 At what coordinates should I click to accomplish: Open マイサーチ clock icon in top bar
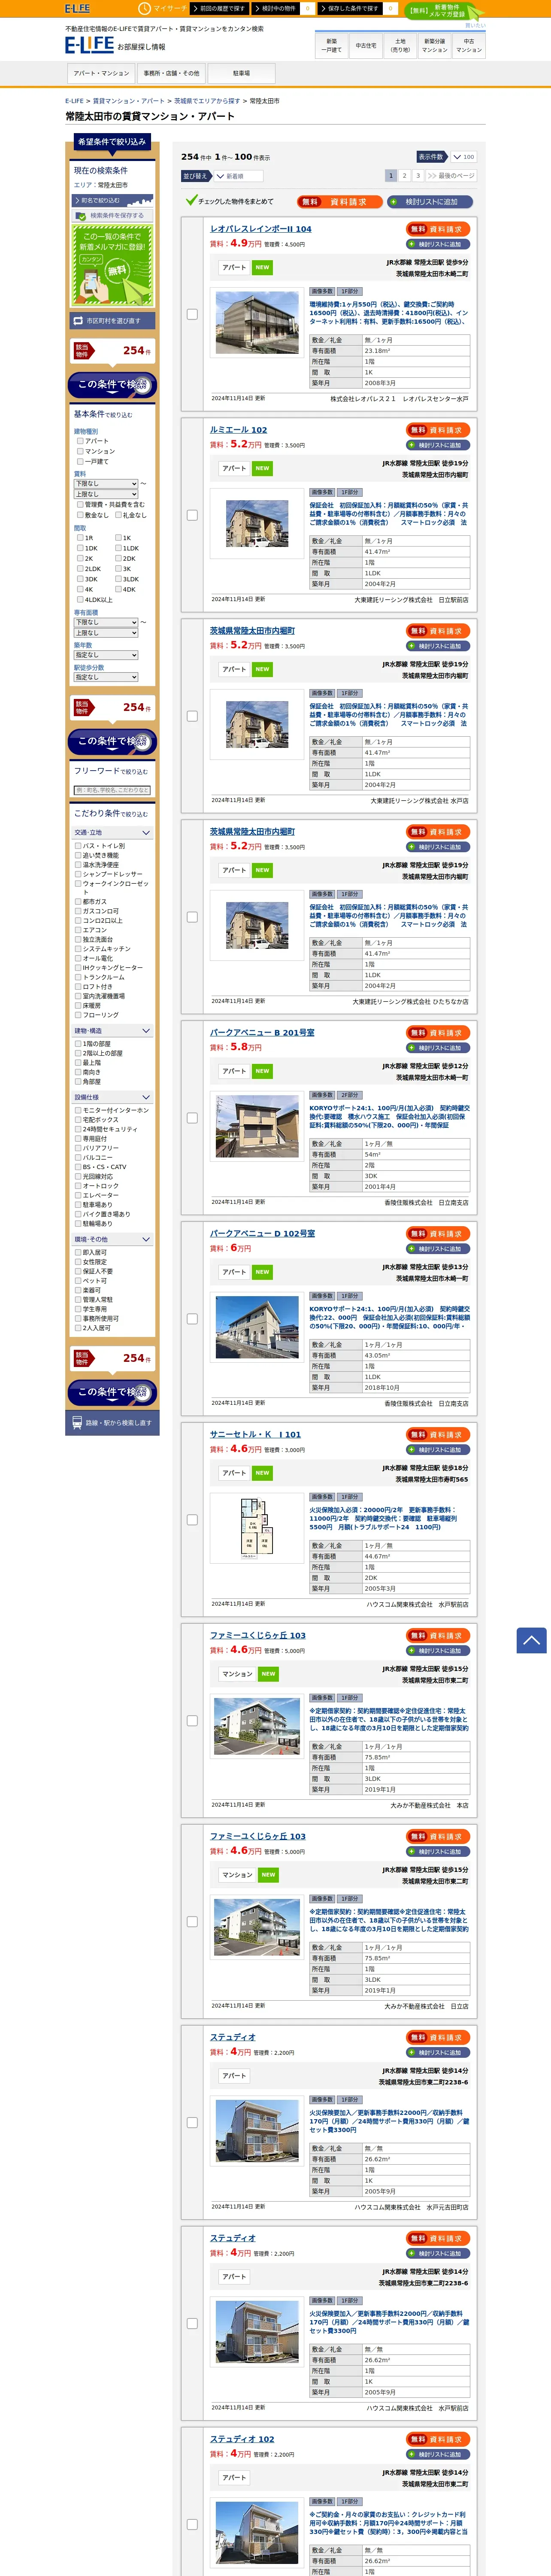click(x=144, y=8)
